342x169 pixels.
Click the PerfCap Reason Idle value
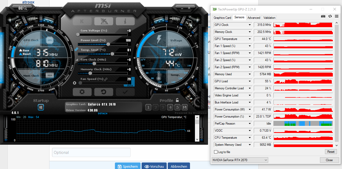pyautogui.click(x=263, y=124)
